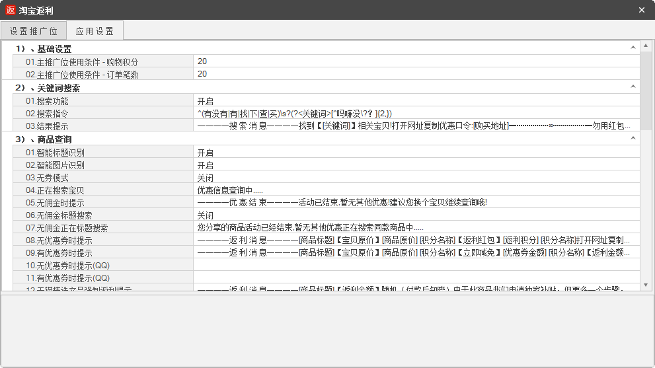Edit the 购物积分 value field
This screenshot has height=368, width=655.
pyautogui.click(x=416, y=61)
